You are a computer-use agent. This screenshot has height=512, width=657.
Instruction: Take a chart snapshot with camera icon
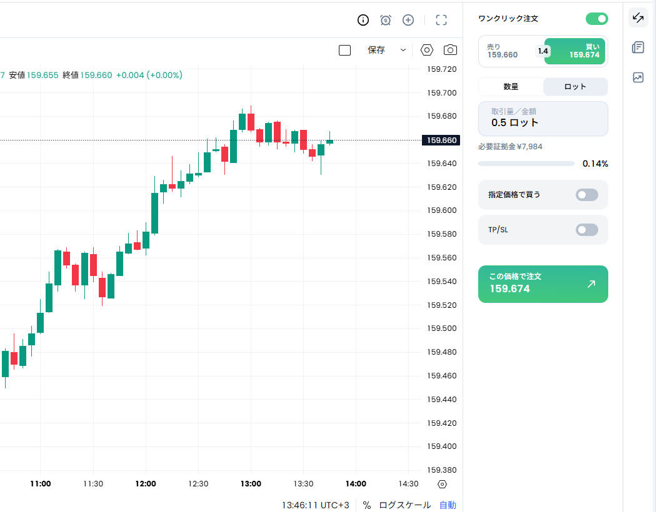(x=450, y=50)
